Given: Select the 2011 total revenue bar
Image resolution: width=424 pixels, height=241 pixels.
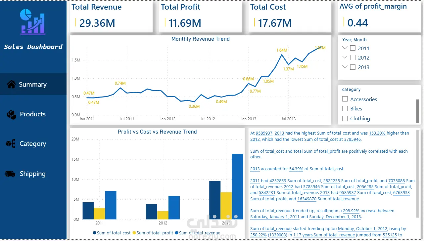Looking at the screenshot, I should (111, 205).
